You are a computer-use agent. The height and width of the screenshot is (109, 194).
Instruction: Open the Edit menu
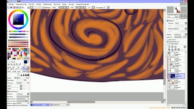tap(21, 4)
